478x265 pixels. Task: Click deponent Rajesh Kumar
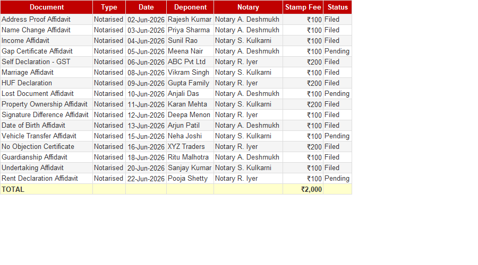pyautogui.click(x=190, y=20)
